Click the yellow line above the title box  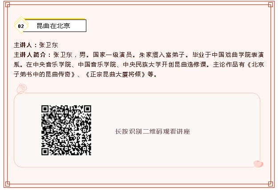(55, 19)
